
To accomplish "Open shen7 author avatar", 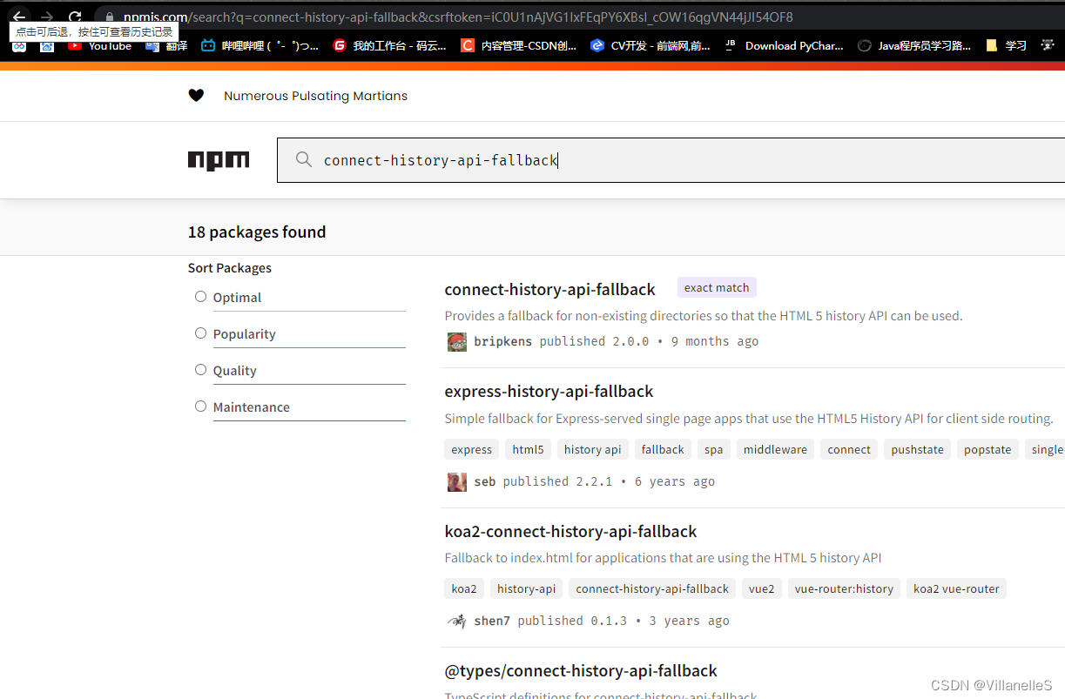I will click(x=457, y=621).
